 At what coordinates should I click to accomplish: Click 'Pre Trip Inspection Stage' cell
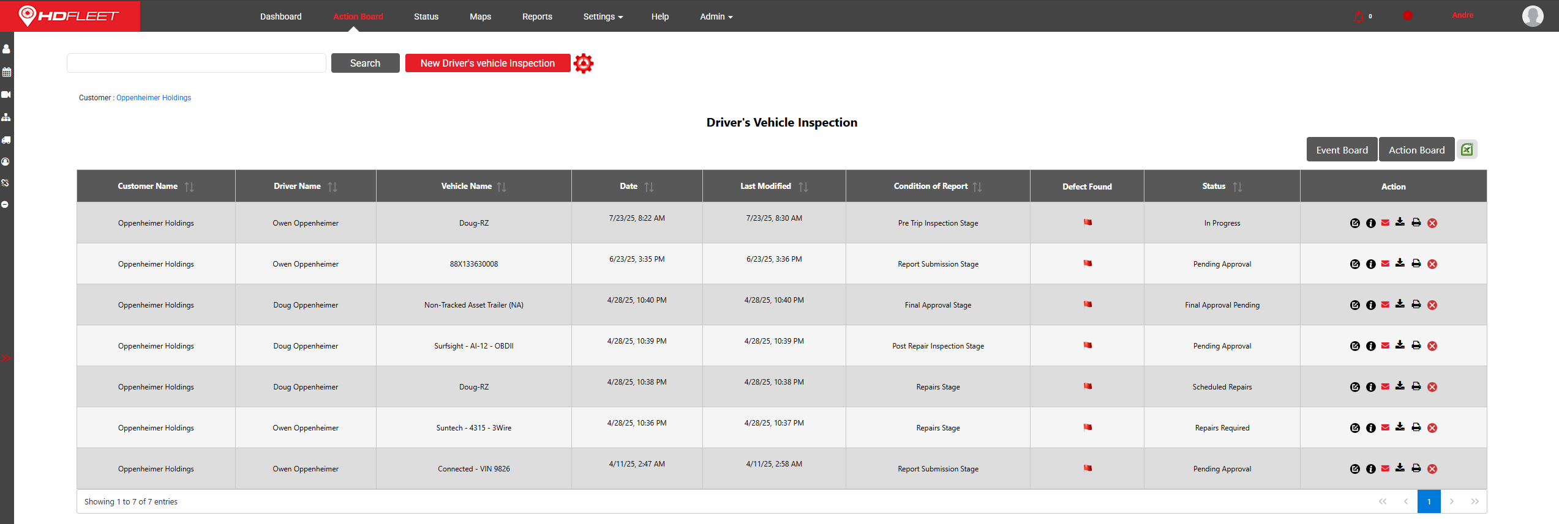pos(938,223)
